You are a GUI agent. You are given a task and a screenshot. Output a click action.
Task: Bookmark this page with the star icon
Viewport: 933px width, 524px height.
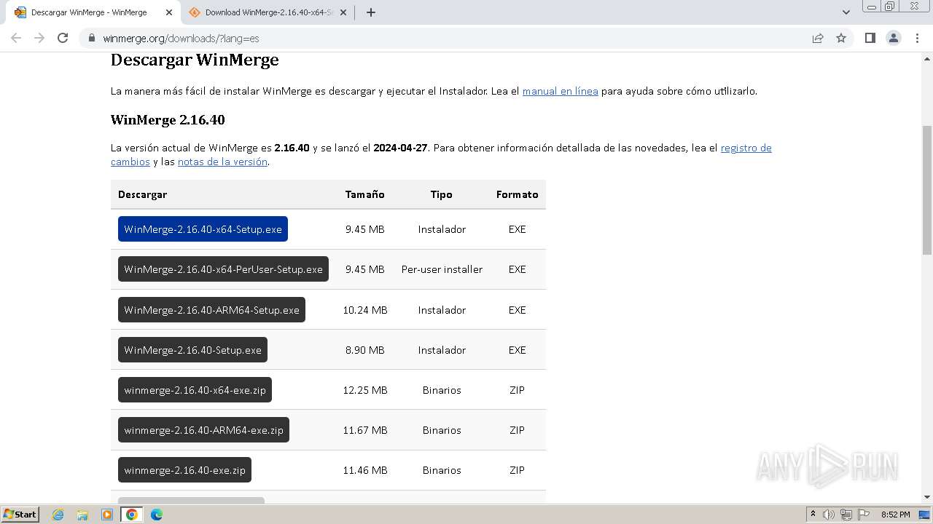841,38
